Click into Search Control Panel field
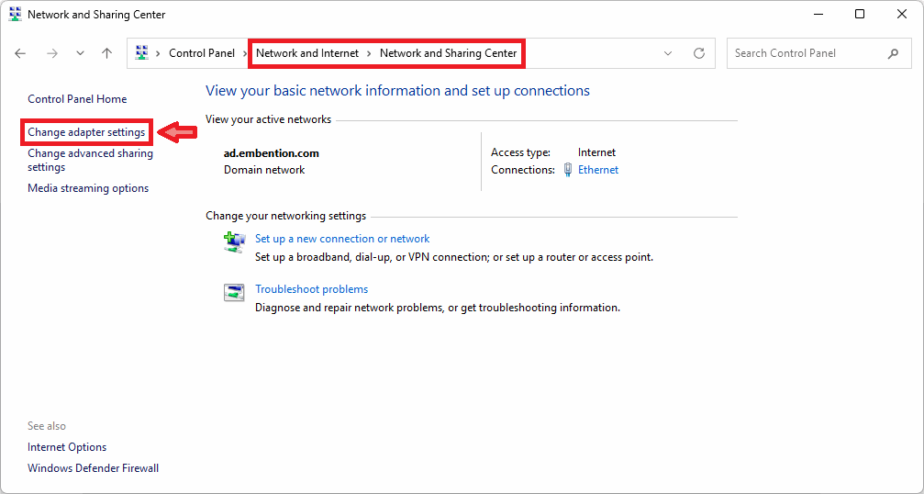Image resolution: width=924 pixels, height=494 pixels. point(803,53)
